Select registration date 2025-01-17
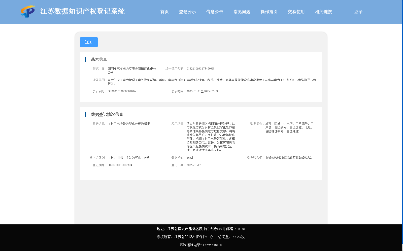Screen dimensions: 403x251 coord(194,165)
